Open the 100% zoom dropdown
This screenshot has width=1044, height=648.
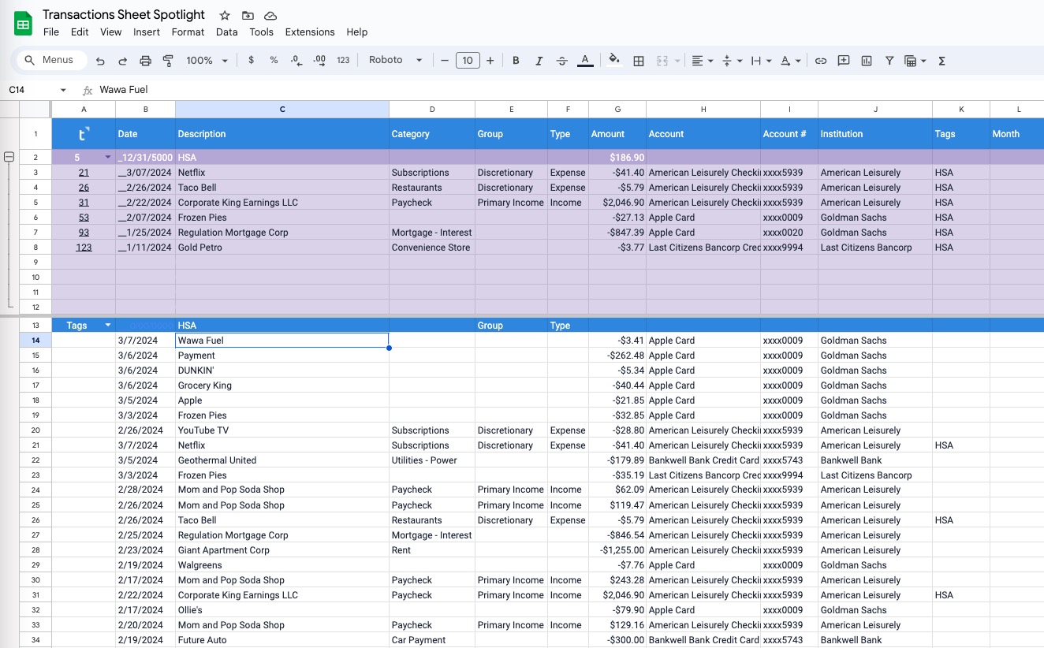click(207, 61)
